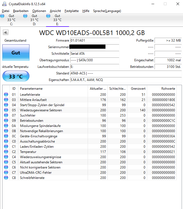
Task: Click status orb for Nicht korrigierbare Sektoren
Action: pos(6,167)
